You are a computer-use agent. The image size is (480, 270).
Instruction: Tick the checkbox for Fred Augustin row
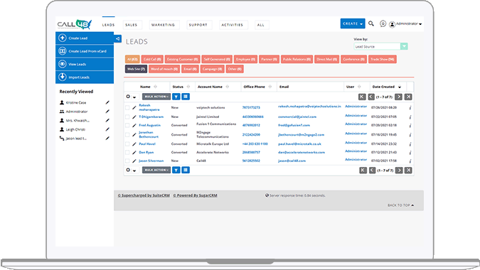[127, 125]
